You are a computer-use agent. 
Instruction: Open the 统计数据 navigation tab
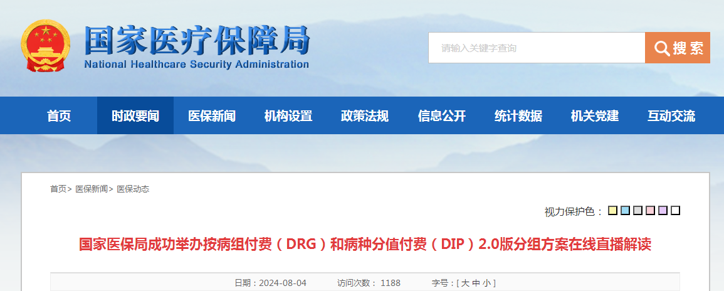518,116
